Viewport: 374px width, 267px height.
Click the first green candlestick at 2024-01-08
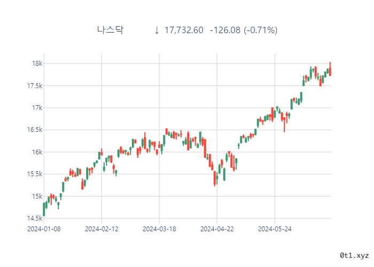[44, 209]
